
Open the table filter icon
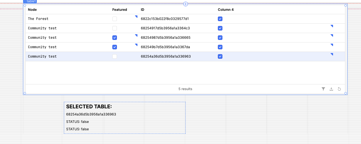click(323, 89)
